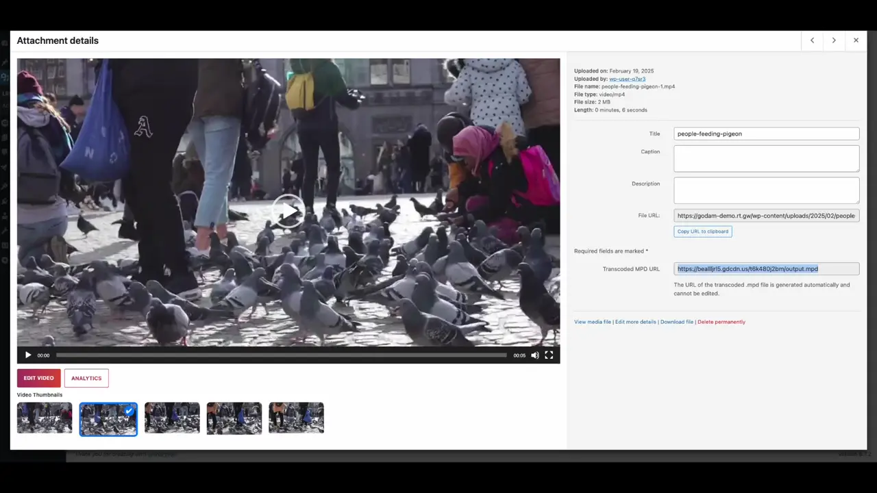The height and width of the screenshot is (493, 877).
Task: Start playback with the control bar play icon
Action: click(28, 355)
